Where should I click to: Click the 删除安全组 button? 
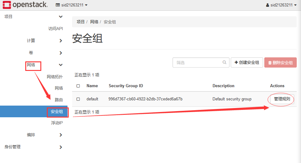(x=280, y=63)
